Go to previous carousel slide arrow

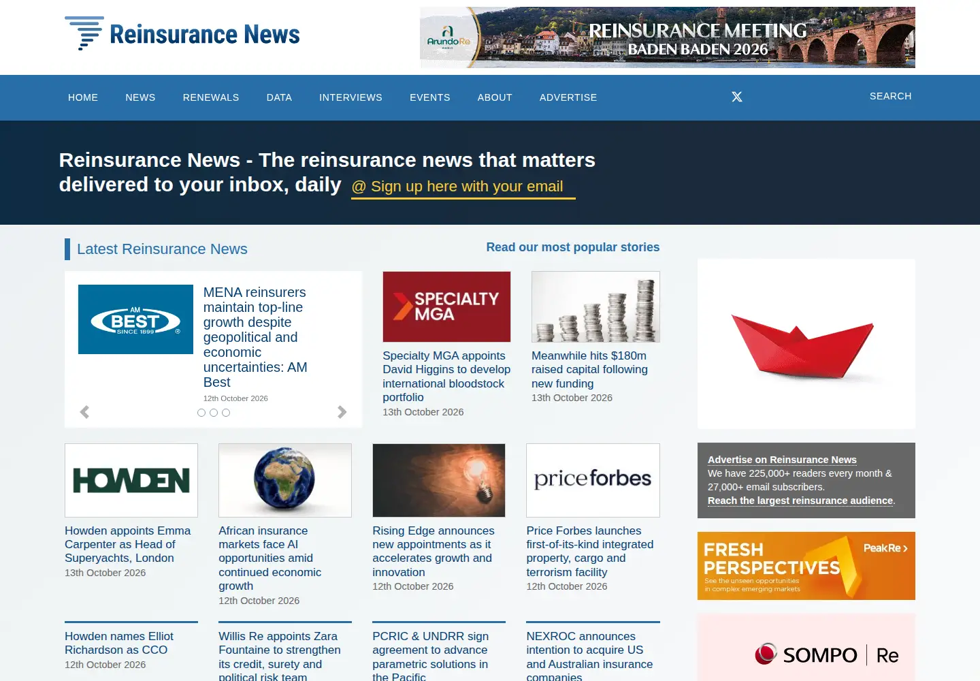pyautogui.click(x=84, y=412)
